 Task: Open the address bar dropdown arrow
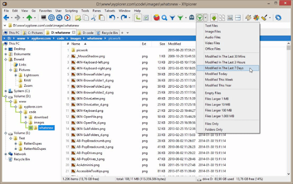point(5,26)
